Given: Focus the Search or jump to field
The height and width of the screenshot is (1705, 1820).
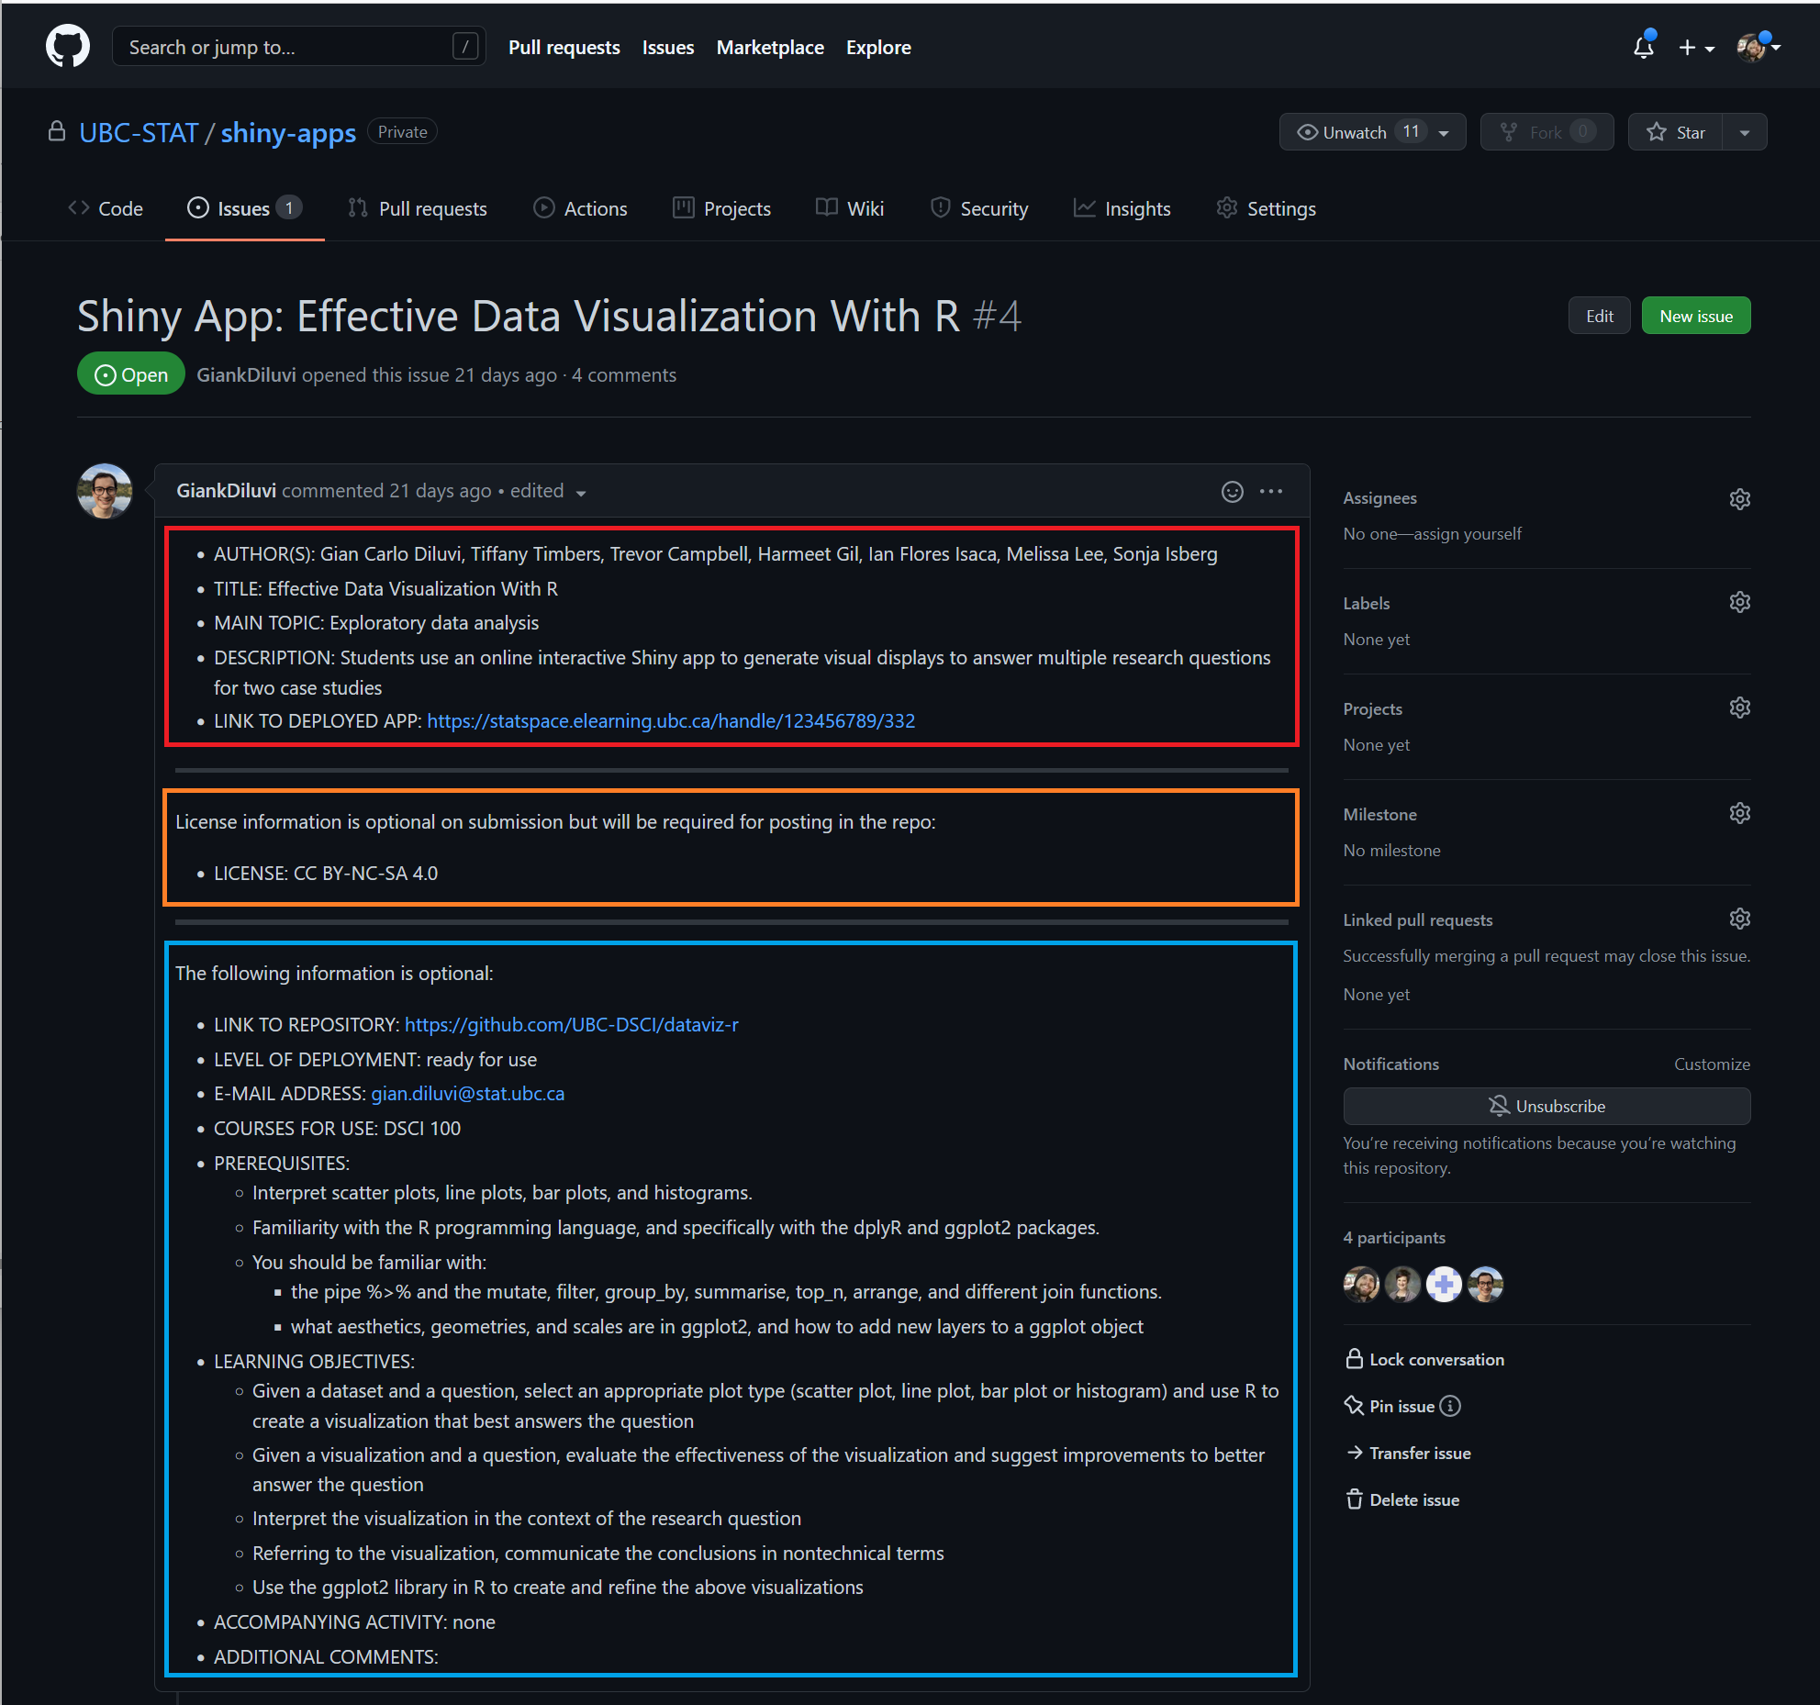Looking at the screenshot, I should click(x=299, y=47).
